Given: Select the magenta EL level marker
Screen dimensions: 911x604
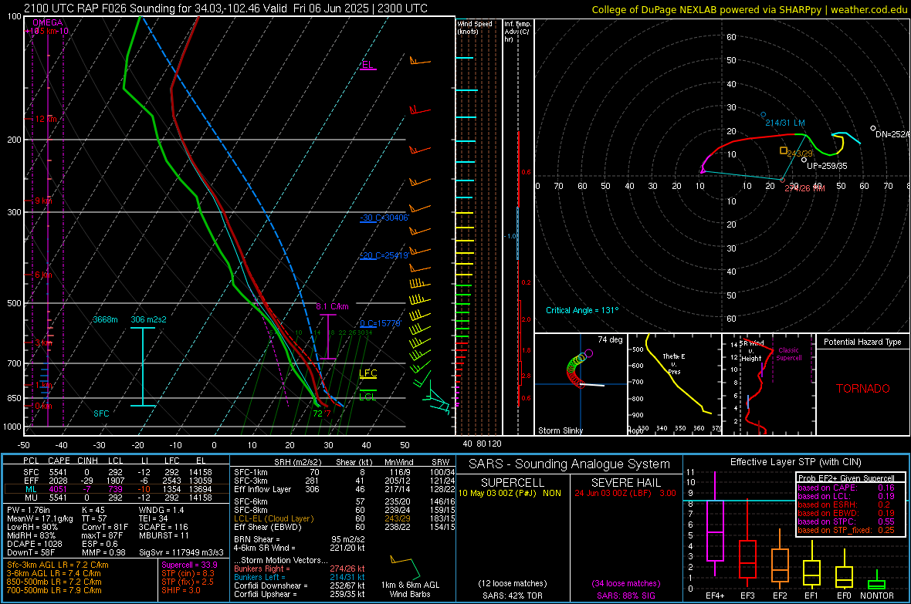Looking at the screenshot, I should coord(367,65).
